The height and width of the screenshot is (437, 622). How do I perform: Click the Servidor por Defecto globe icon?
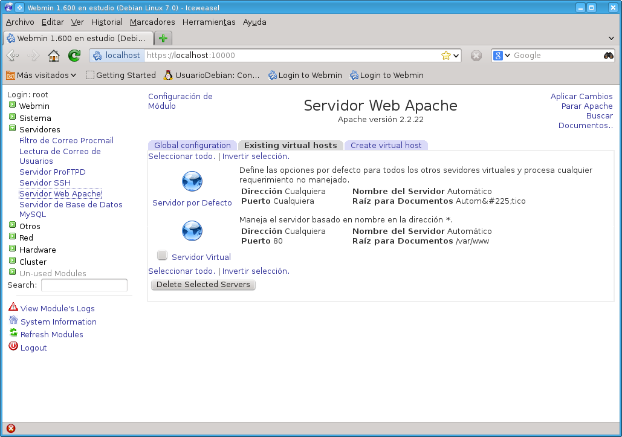(192, 181)
